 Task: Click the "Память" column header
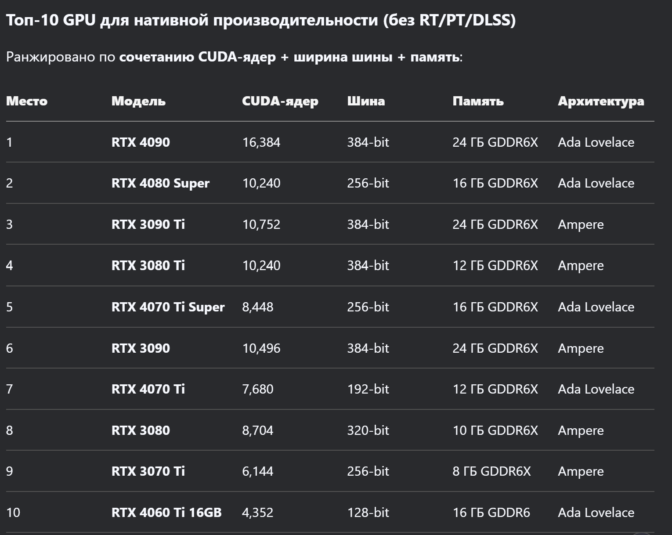(478, 101)
